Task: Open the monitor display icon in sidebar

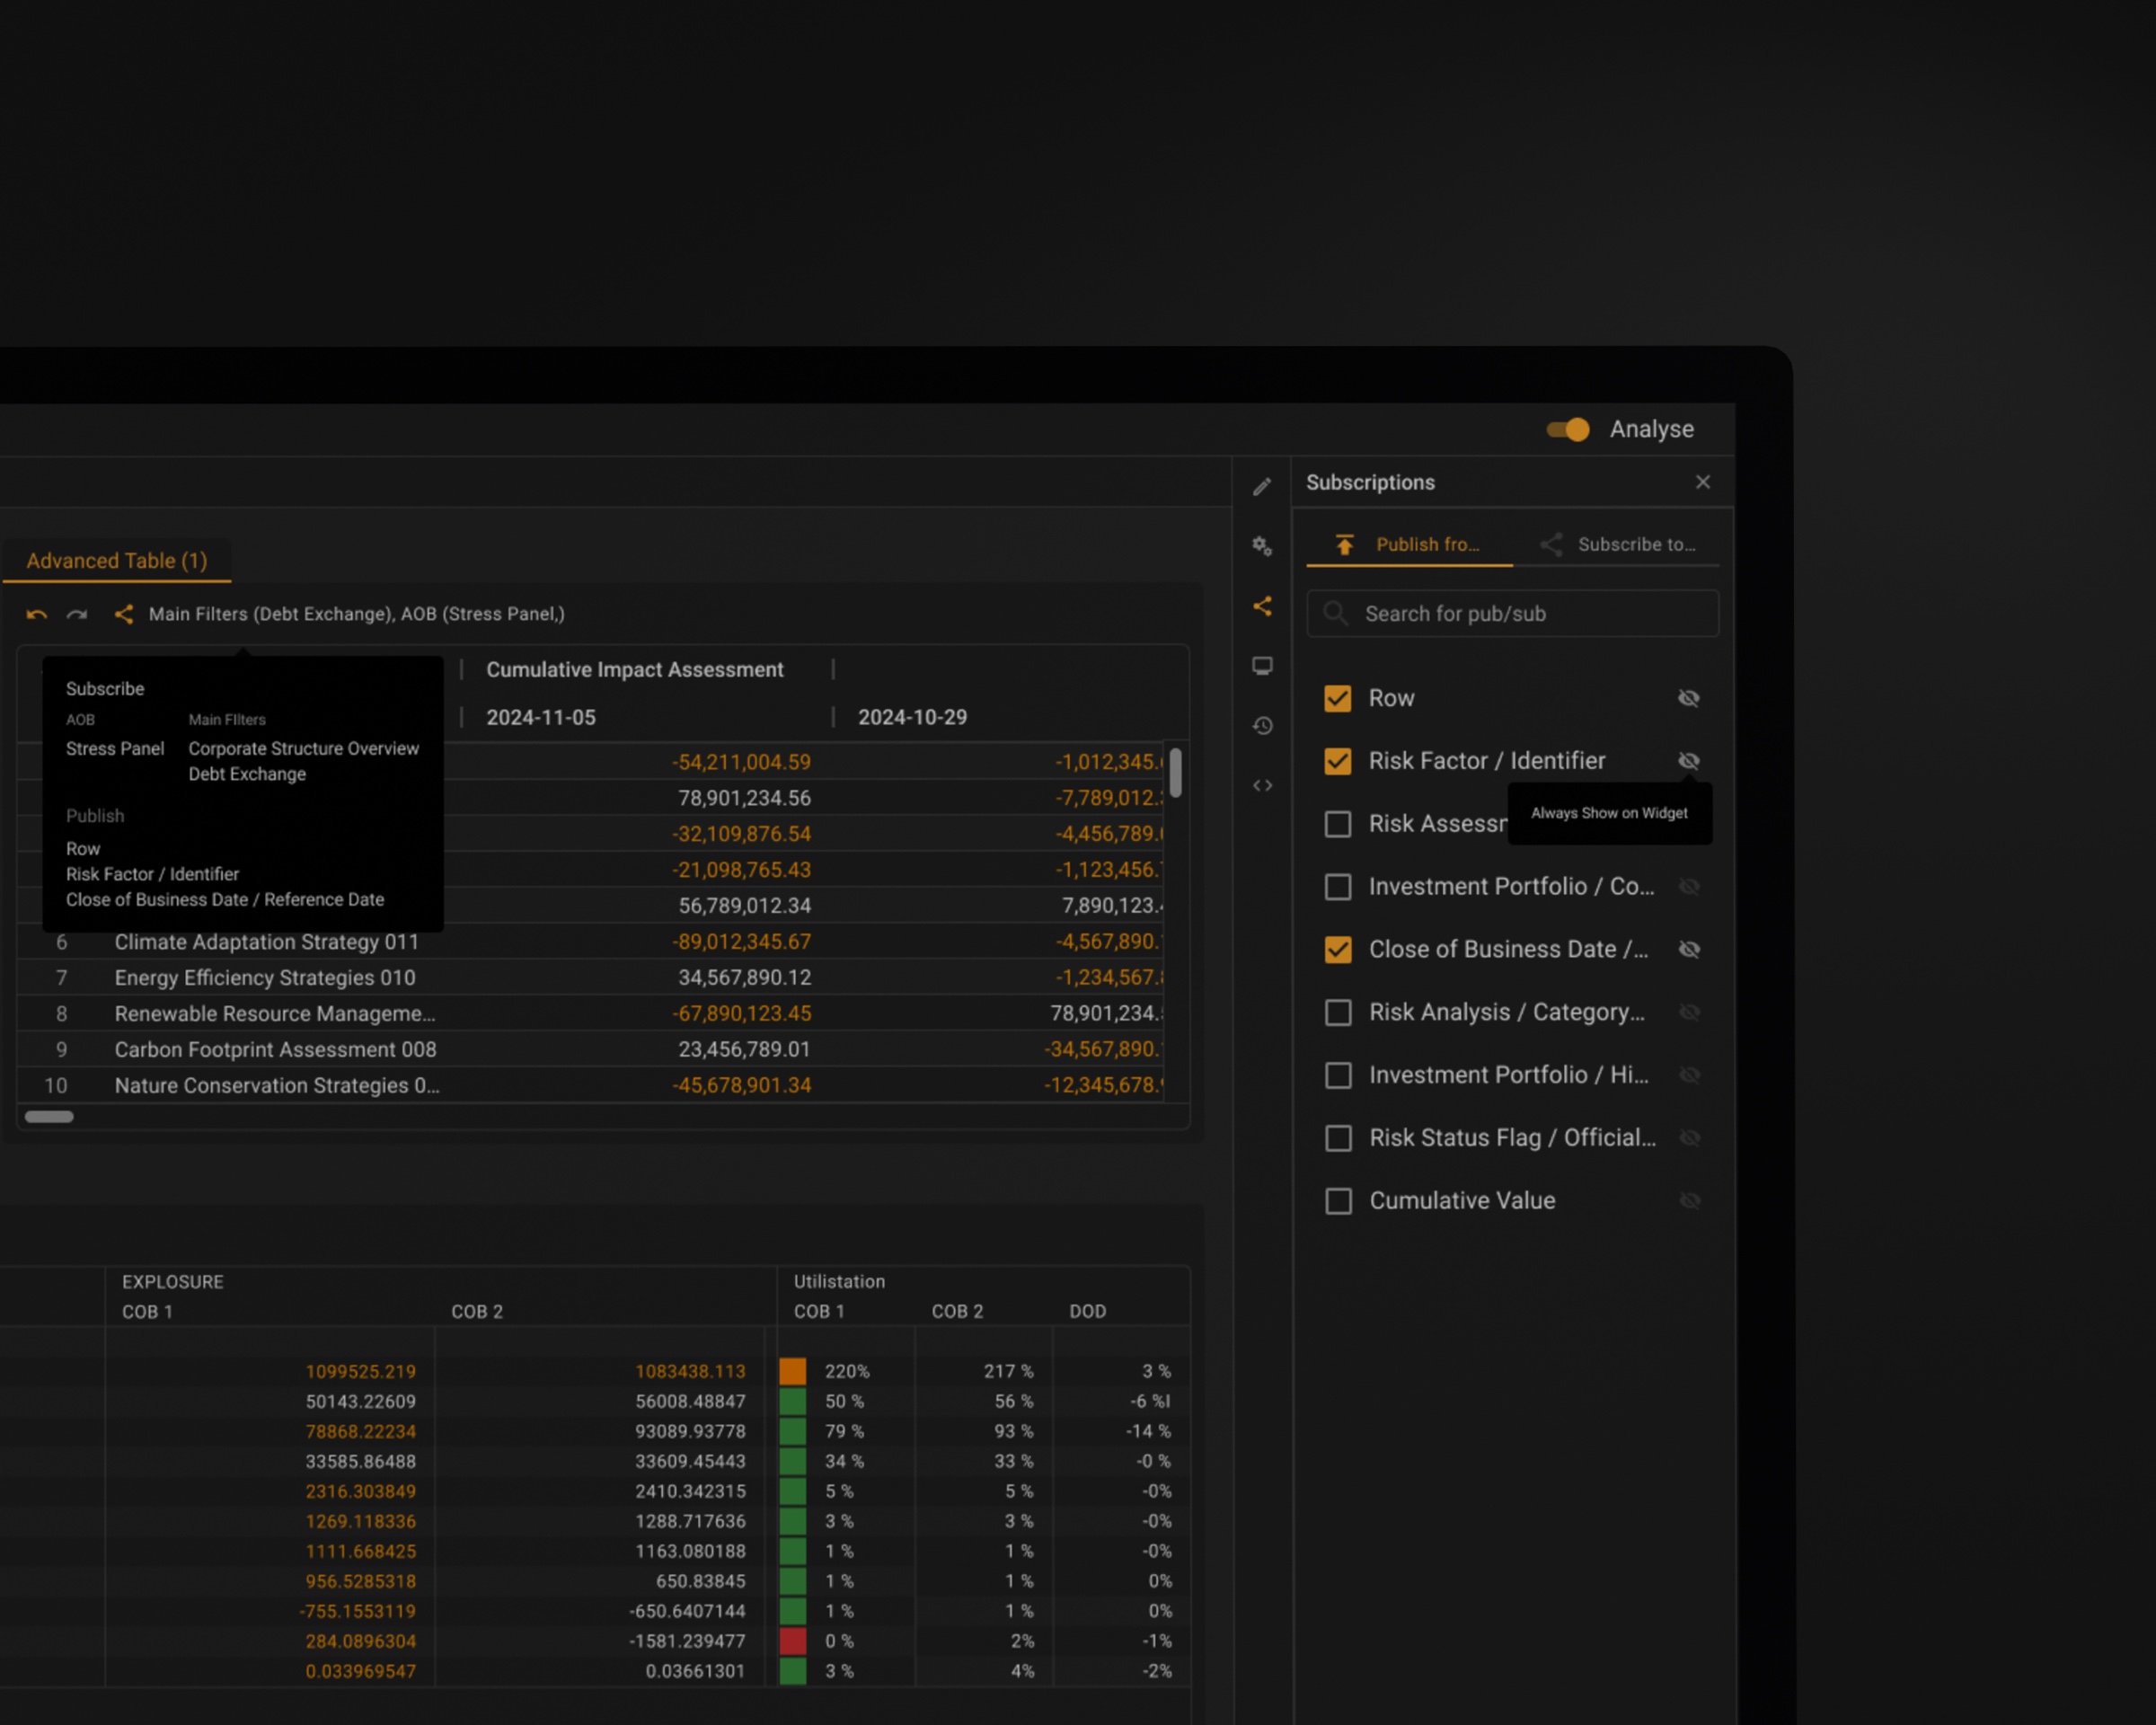Action: pos(1262,666)
